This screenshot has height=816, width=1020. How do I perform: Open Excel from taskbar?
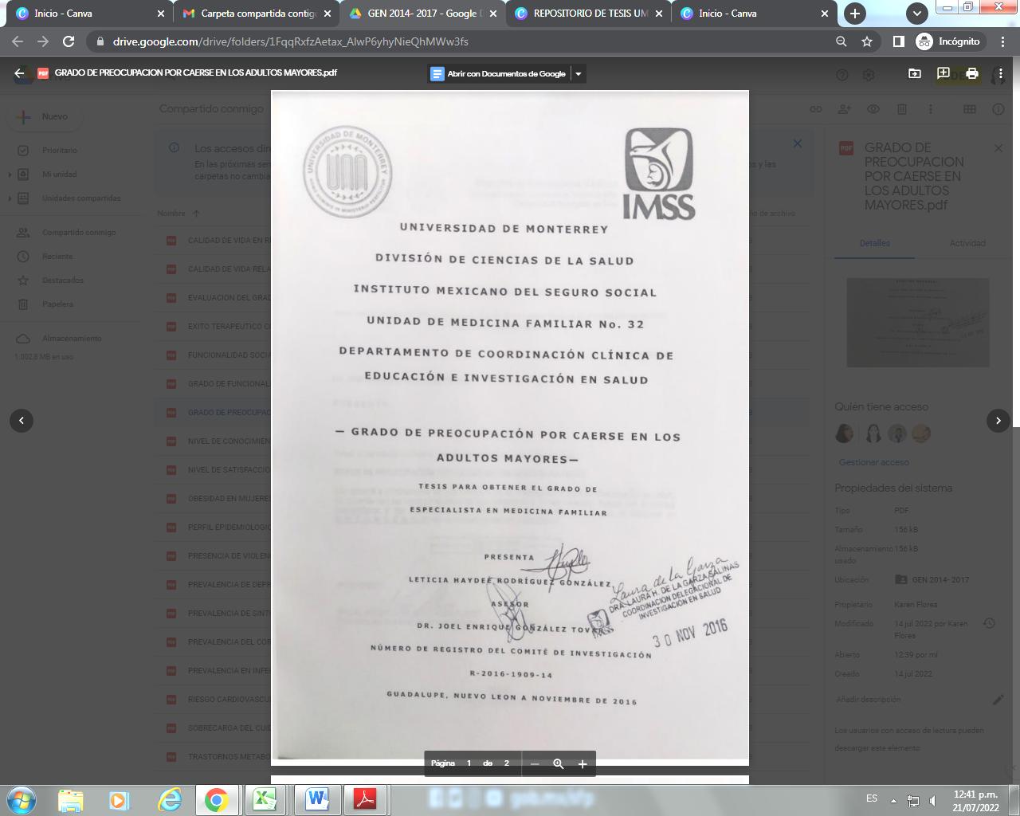(265, 799)
